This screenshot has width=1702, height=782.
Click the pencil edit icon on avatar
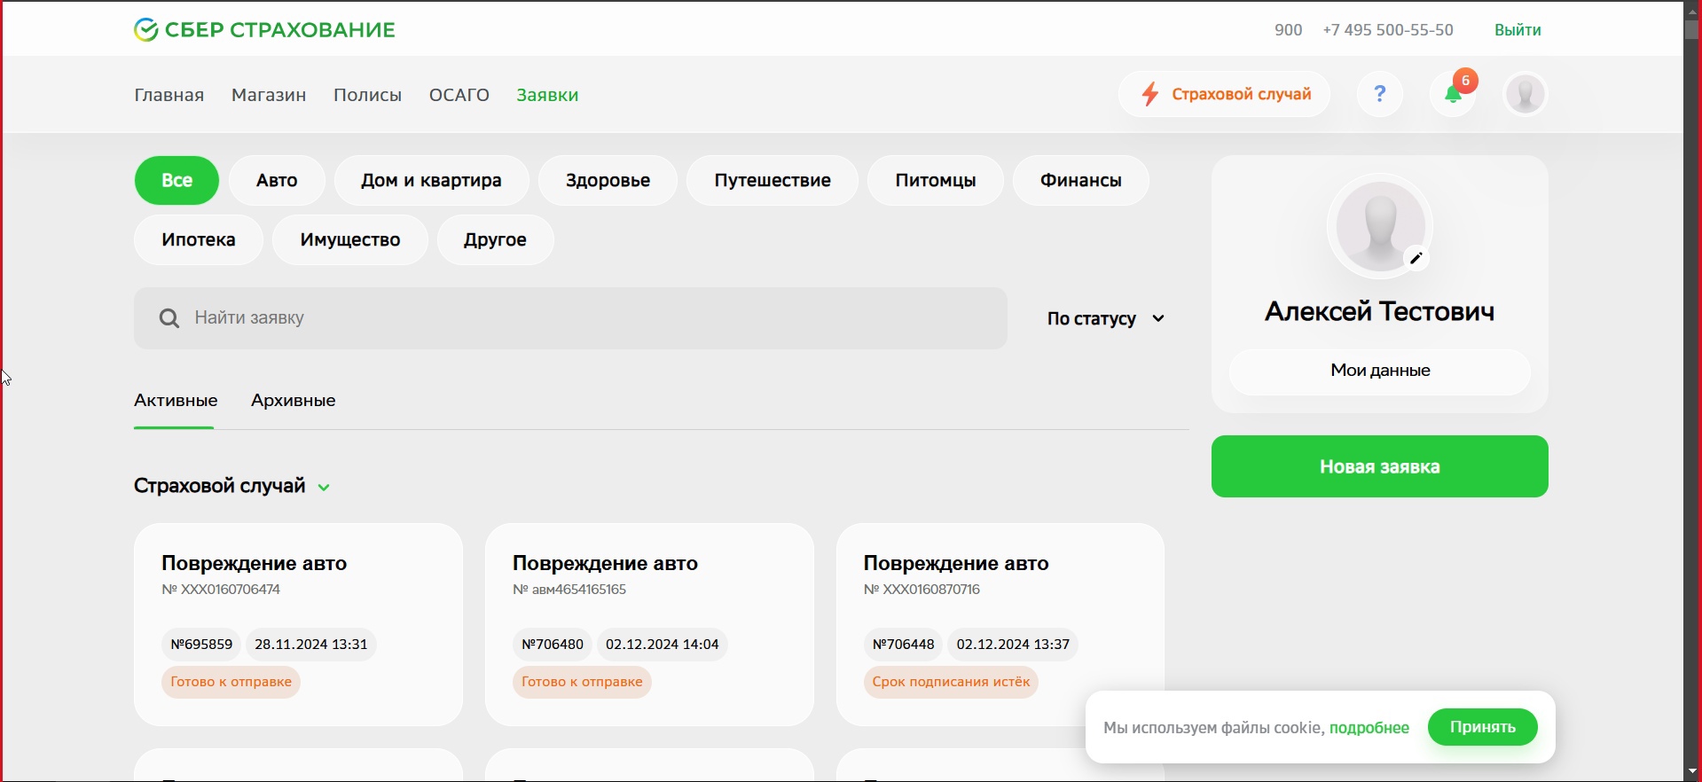point(1416,259)
